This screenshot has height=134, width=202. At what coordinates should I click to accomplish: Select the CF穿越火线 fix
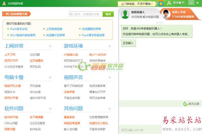tap(71, 55)
